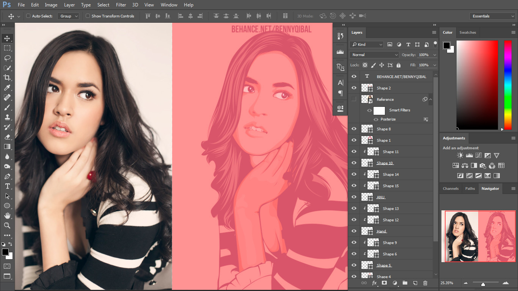Image resolution: width=518 pixels, height=291 pixels.
Task: Switch to the Channels tab
Action: [x=451, y=188]
